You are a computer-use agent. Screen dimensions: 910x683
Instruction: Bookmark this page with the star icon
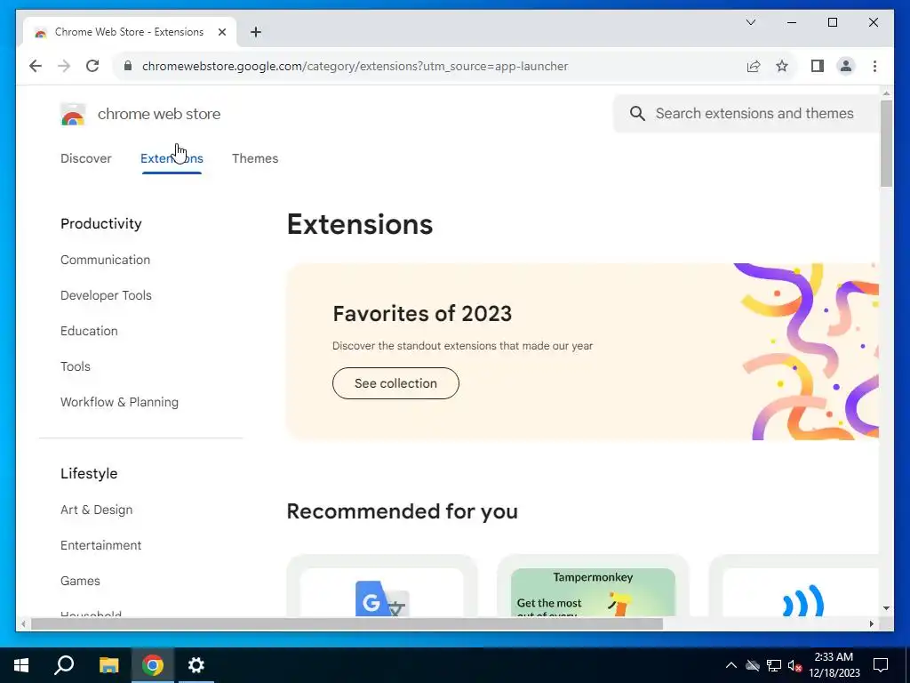pos(782,66)
